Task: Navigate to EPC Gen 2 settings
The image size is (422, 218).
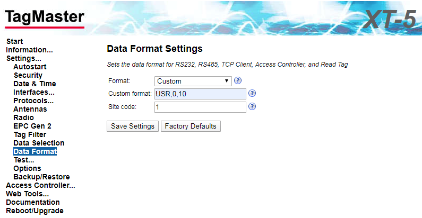Action: (x=32, y=126)
